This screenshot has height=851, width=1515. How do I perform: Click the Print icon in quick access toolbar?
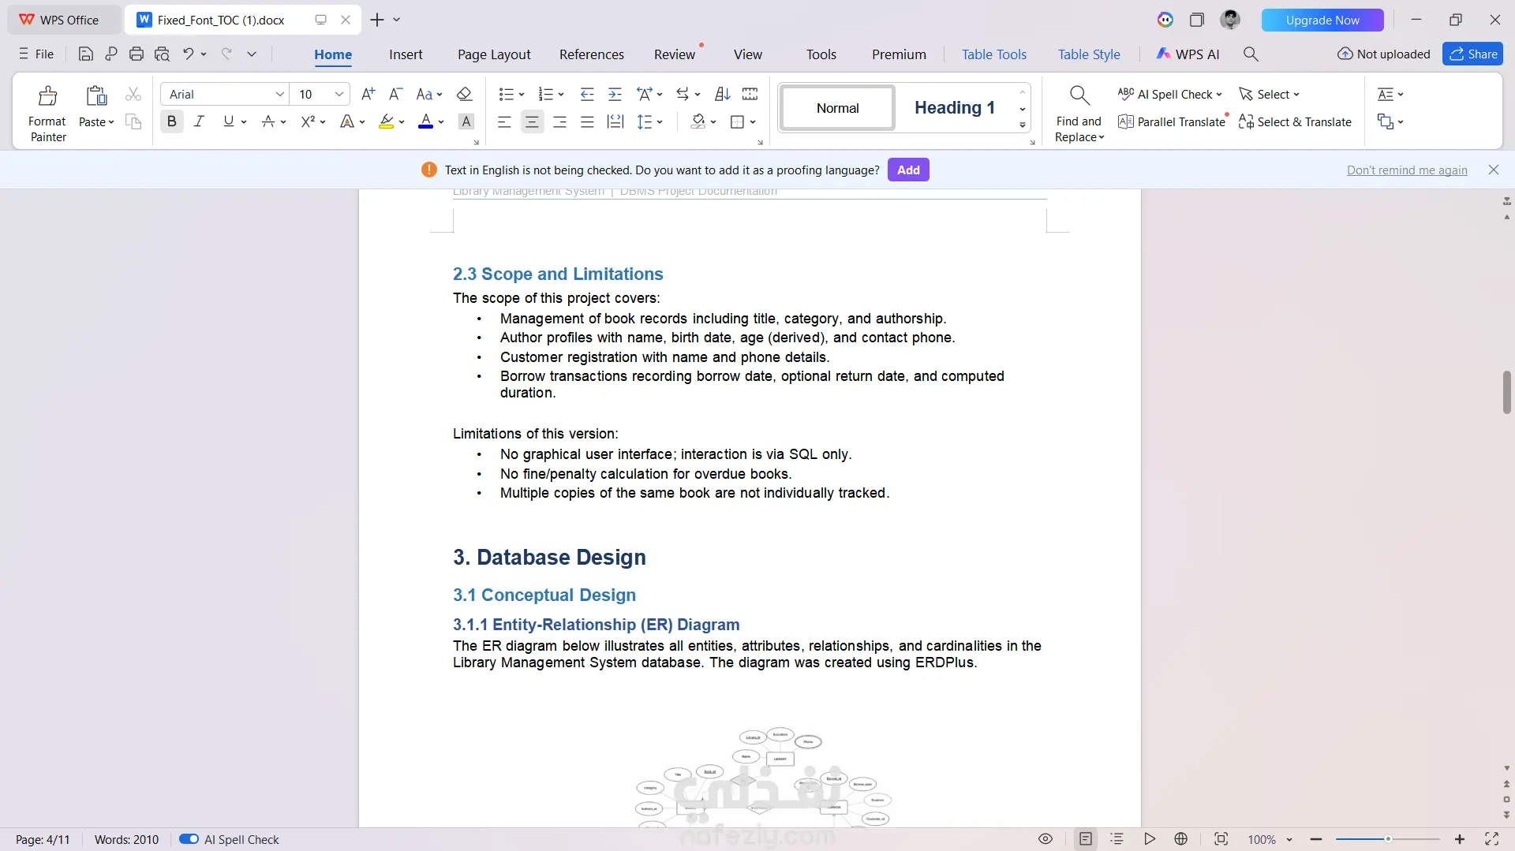[x=137, y=54]
